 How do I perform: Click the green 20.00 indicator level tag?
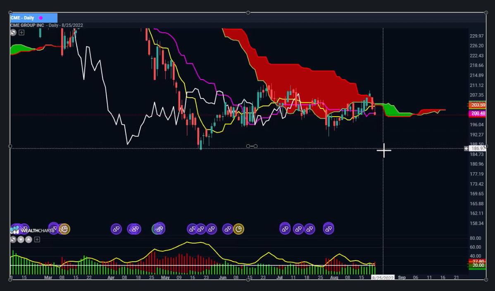pos(477,265)
